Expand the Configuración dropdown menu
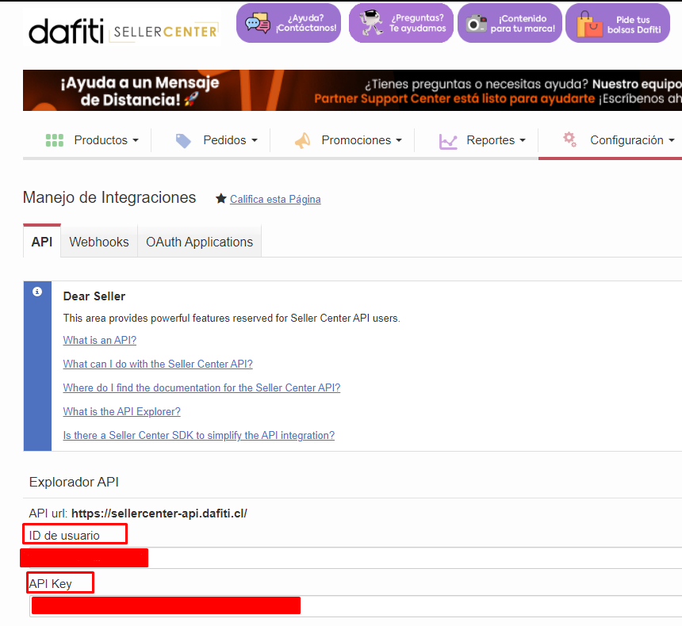The width and height of the screenshot is (682, 626). pyautogui.click(x=632, y=140)
